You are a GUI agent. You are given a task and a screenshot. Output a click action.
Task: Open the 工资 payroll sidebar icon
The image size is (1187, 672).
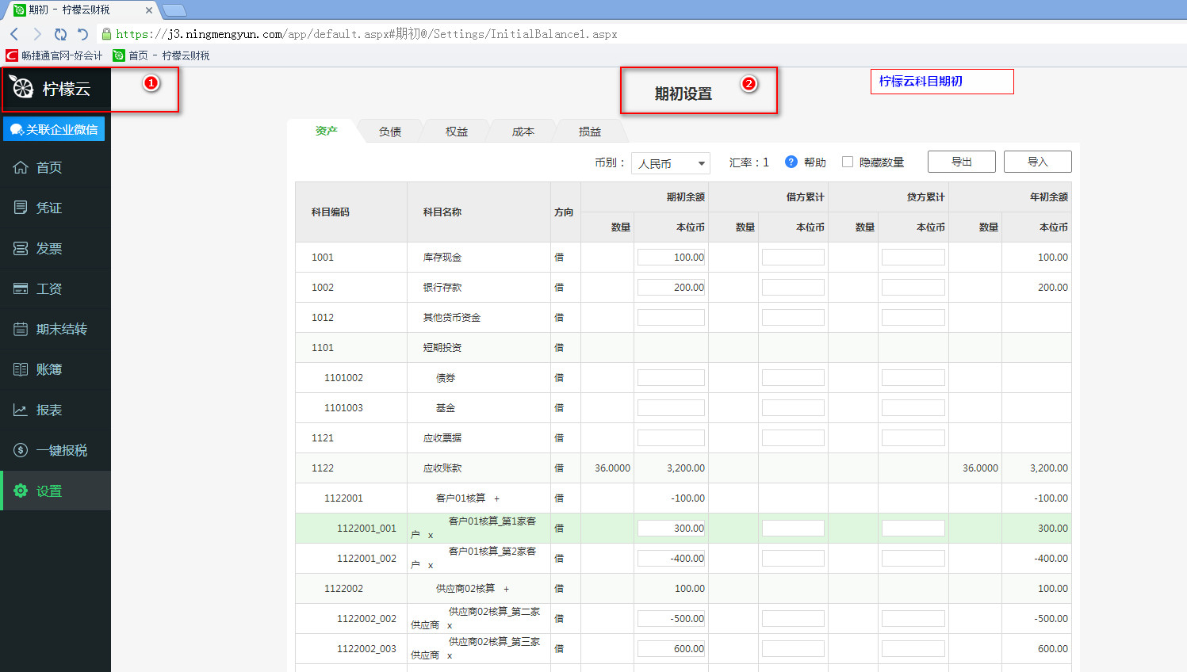point(21,289)
